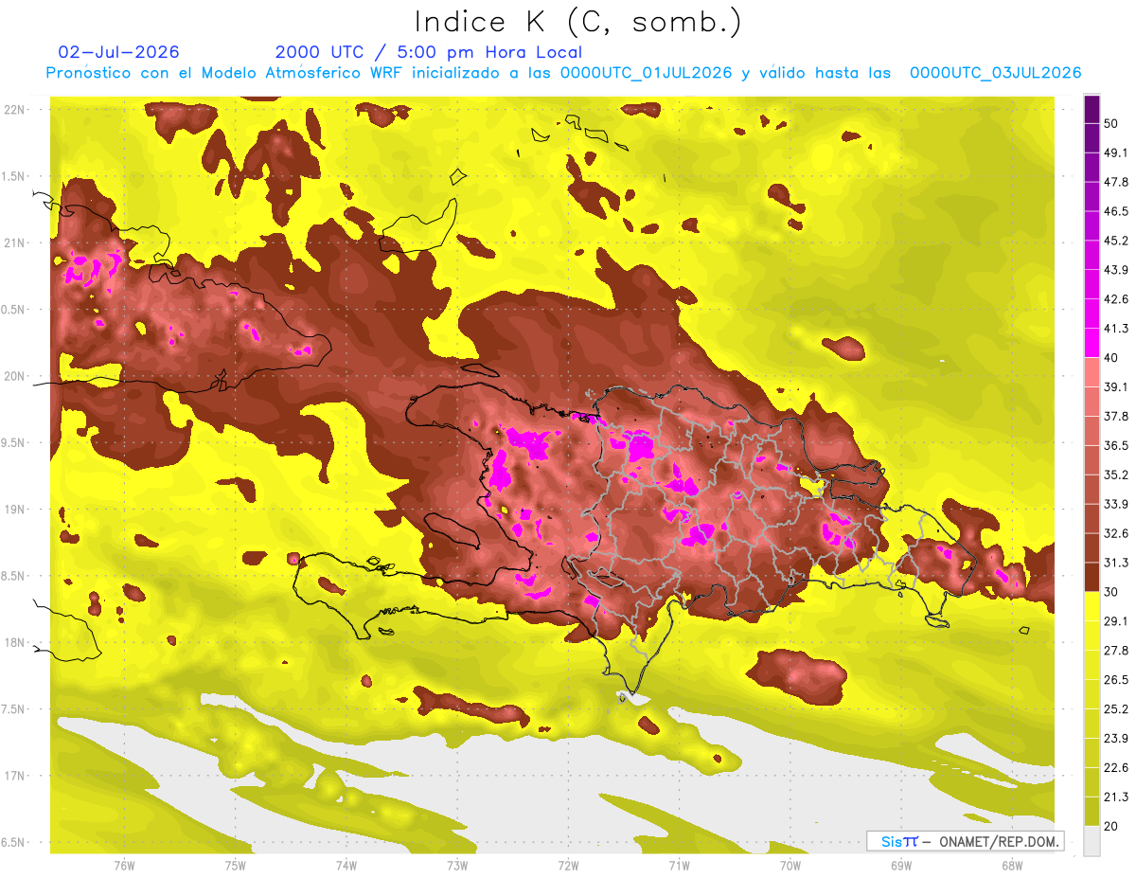Screen dimensions: 1136x878
Task: Click the legend value "46.5"
Action: pyautogui.click(x=1116, y=211)
